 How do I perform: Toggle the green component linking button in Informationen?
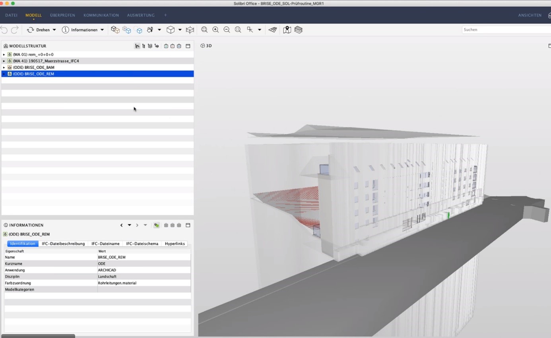point(156,225)
